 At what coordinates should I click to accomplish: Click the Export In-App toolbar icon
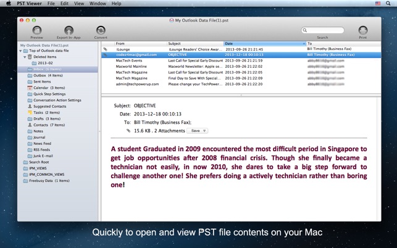point(69,30)
